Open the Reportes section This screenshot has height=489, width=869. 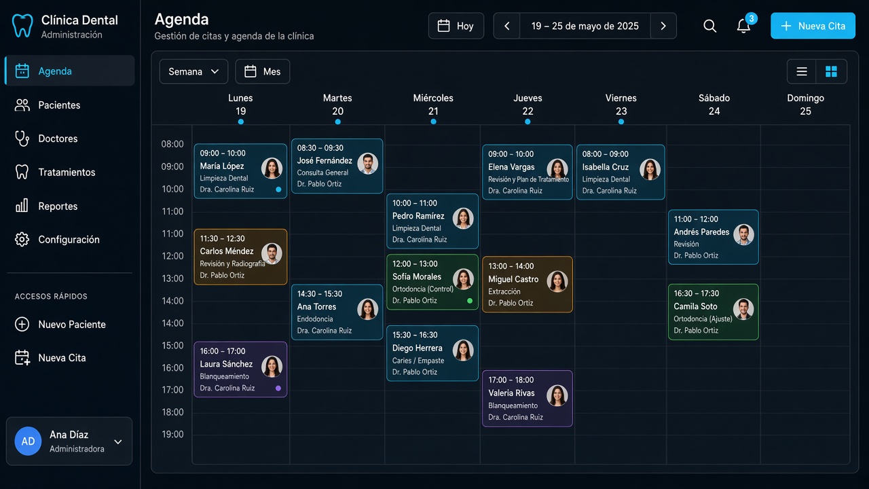[70, 206]
